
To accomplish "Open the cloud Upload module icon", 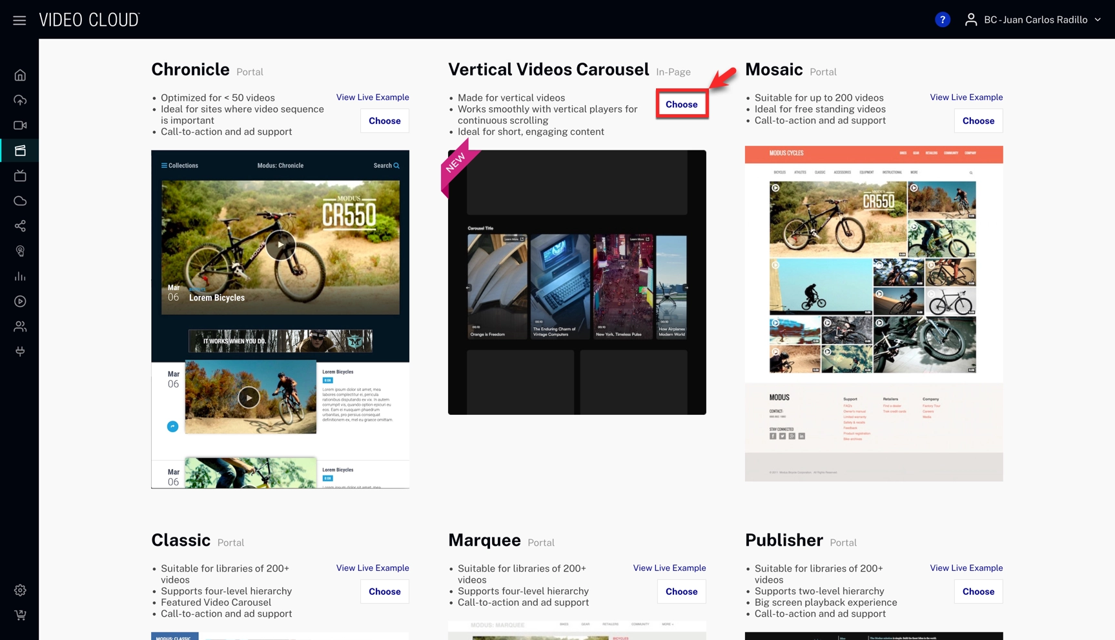I will coord(20,100).
